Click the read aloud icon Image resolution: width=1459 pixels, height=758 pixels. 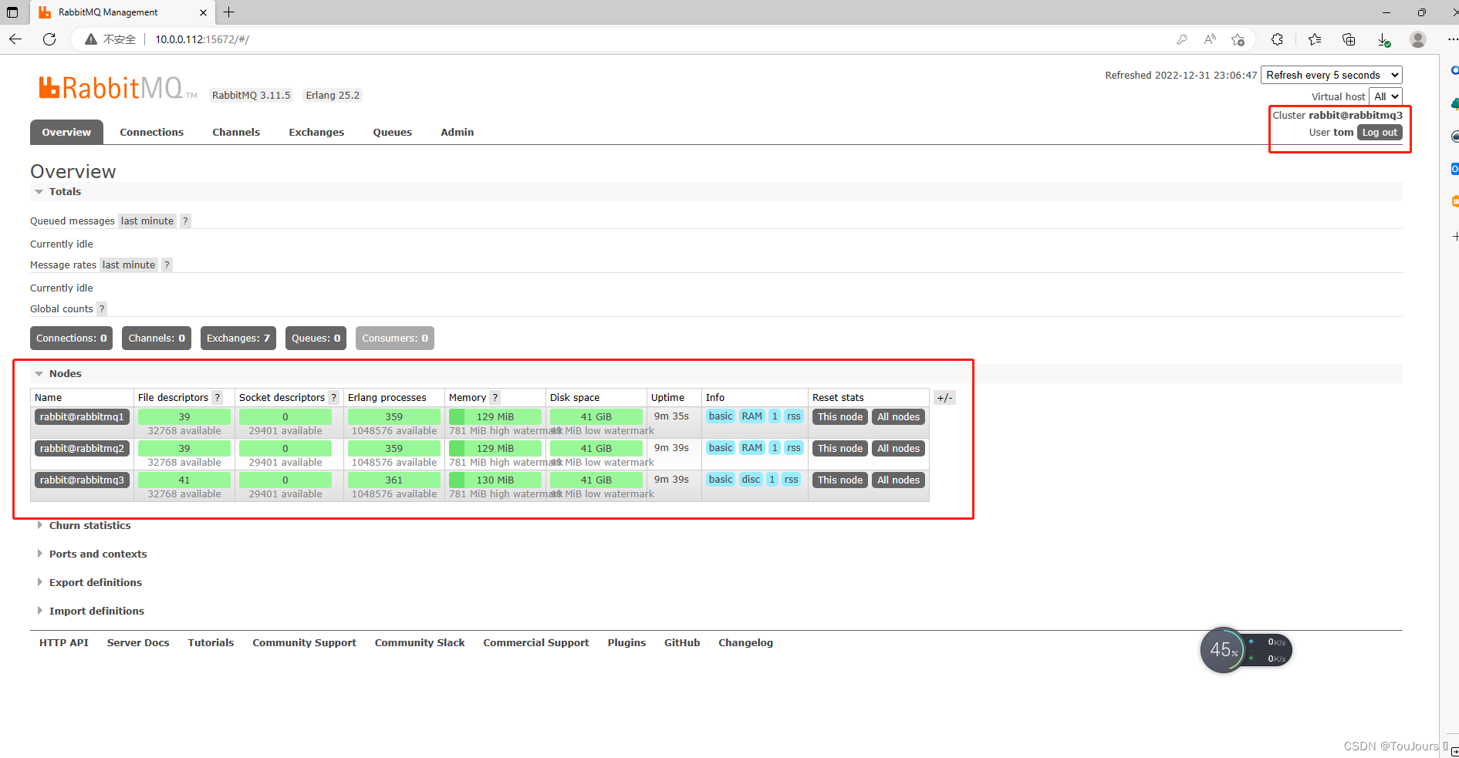[1210, 39]
